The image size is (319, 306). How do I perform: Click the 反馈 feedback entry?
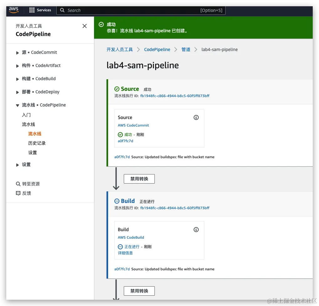pos(26,193)
